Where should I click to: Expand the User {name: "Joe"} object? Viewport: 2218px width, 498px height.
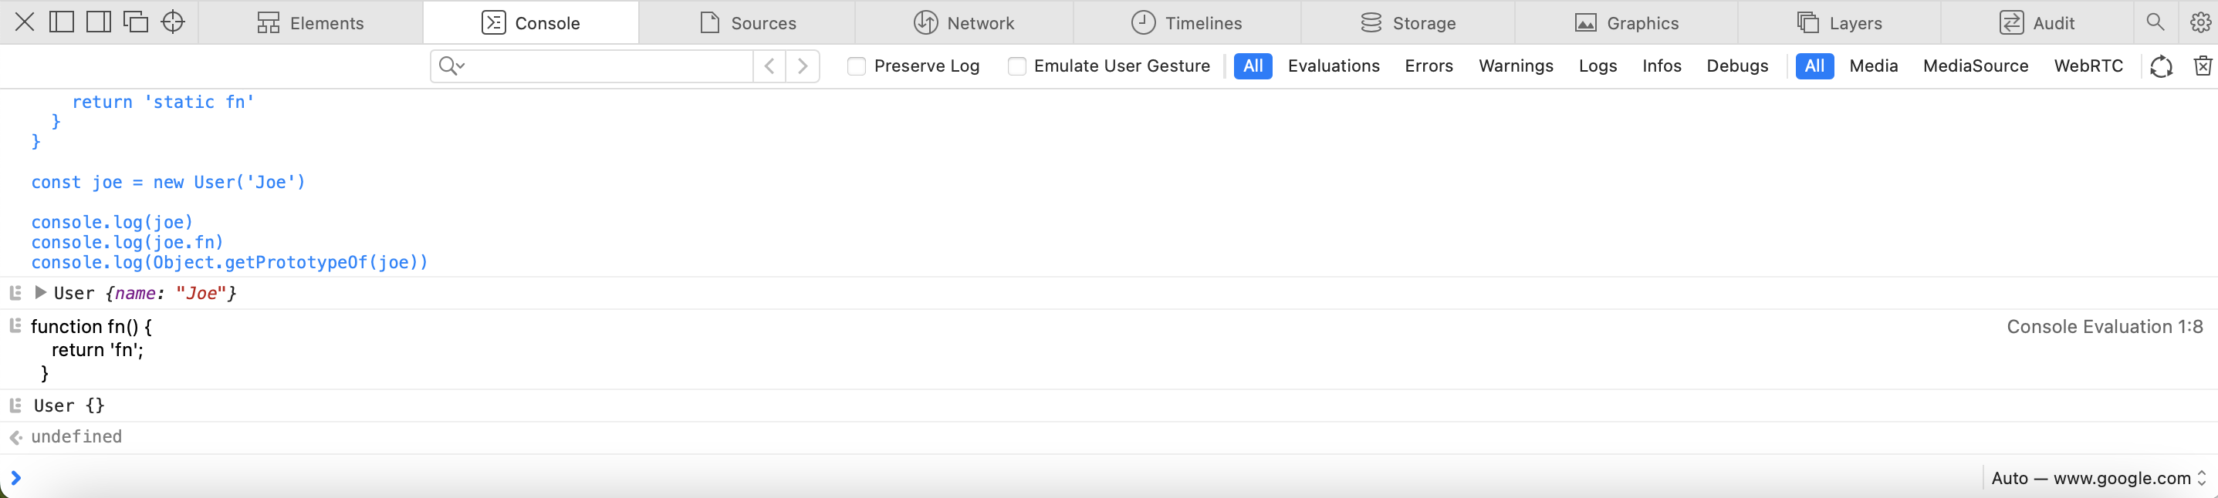39,292
